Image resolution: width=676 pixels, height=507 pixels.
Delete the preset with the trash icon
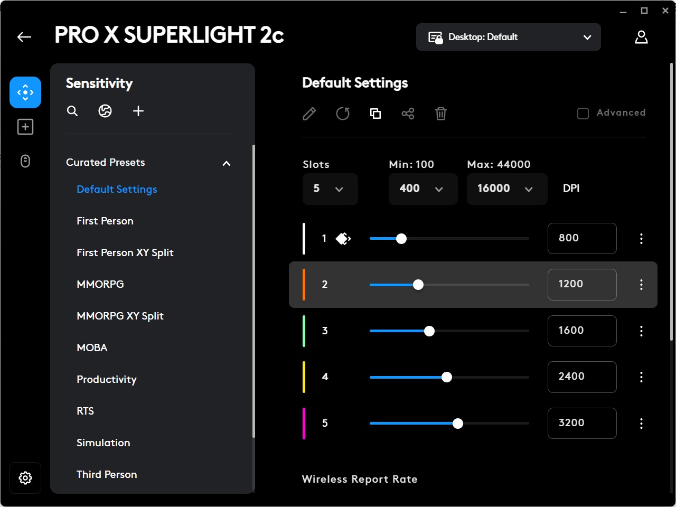tap(440, 114)
